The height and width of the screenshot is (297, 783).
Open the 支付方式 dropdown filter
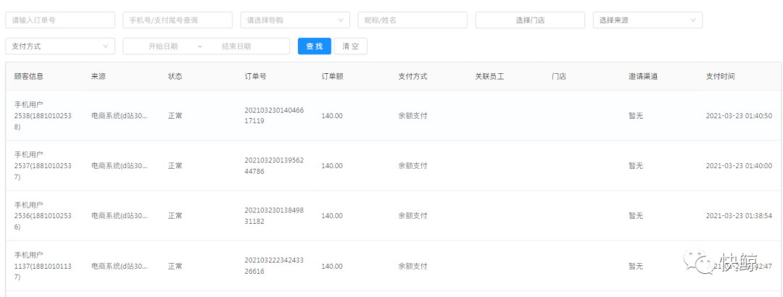[x=59, y=46]
